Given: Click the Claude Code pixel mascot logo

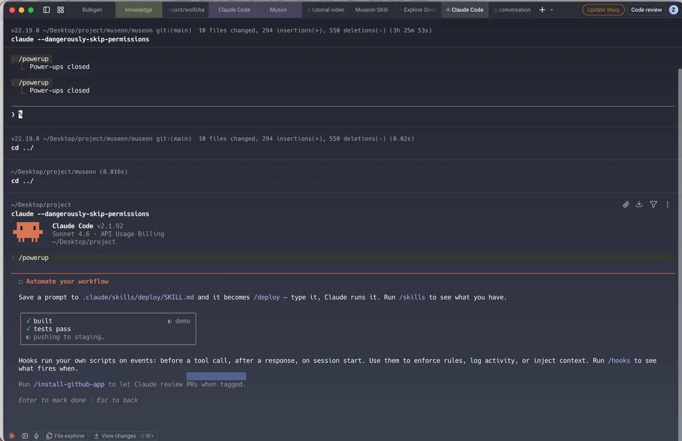Looking at the screenshot, I should 28,232.
